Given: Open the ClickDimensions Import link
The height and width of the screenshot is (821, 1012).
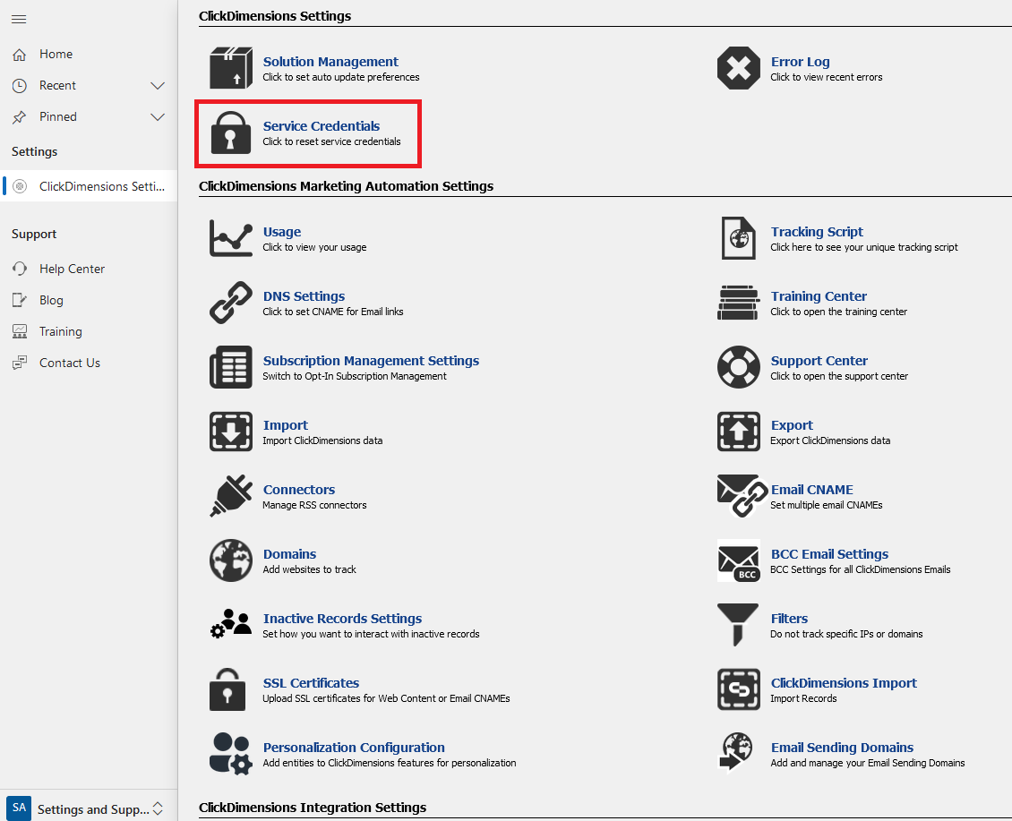Looking at the screenshot, I should pyautogui.click(x=844, y=683).
